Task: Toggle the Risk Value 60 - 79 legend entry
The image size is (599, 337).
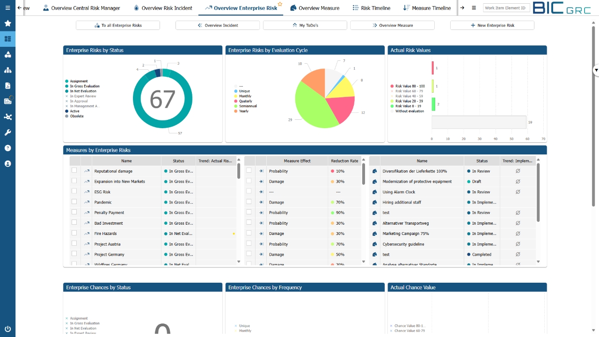Action: (x=407, y=91)
